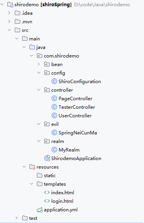The height and width of the screenshot is (223, 144).
Task: Collapse the evil package
Action: tap(39, 124)
